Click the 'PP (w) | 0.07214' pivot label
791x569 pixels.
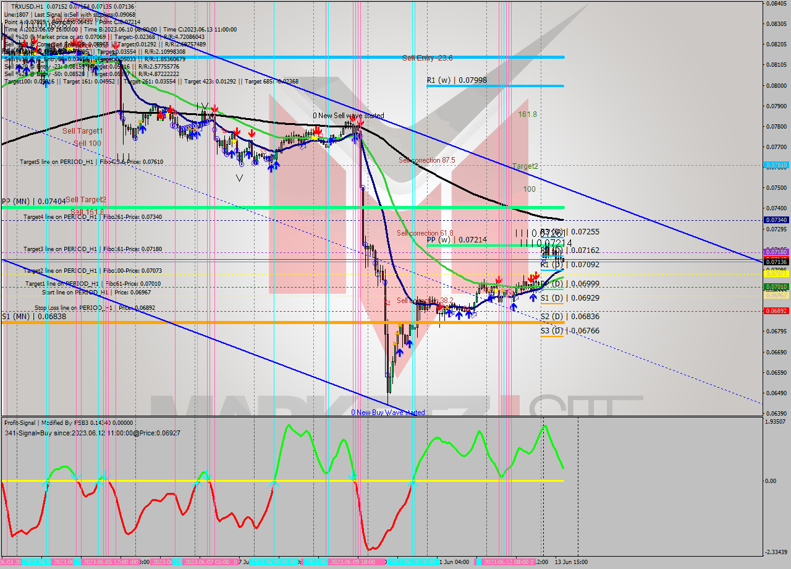coord(457,239)
